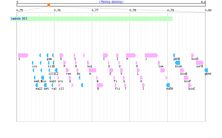This screenshot has height=138, width=222.
Task: Select the pink H gene arrow
Action: 131,55
